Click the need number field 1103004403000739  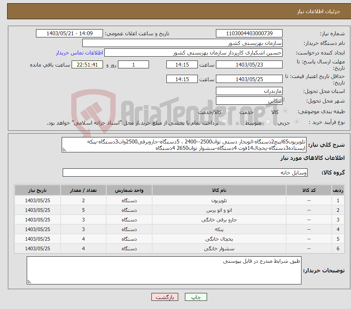(x=249, y=33)
